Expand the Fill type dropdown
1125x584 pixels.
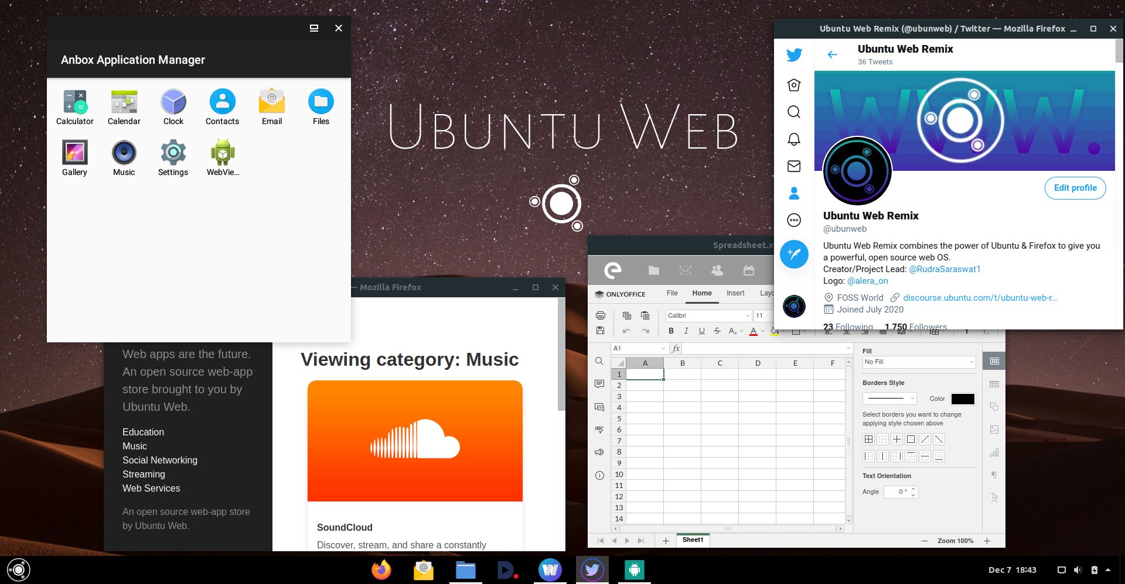[x=971, y=362]
